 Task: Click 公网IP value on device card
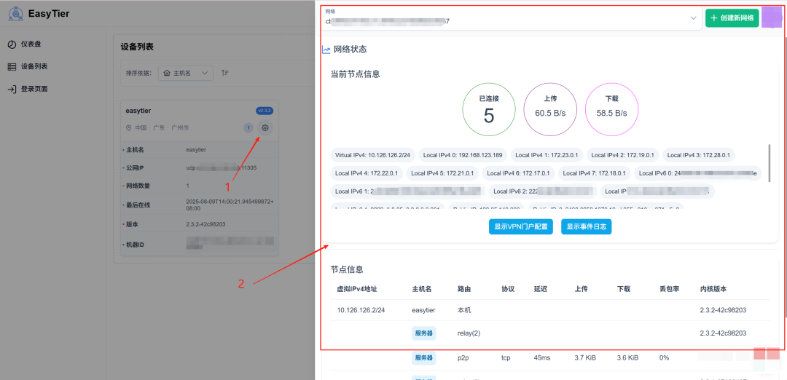click(222, 168)
